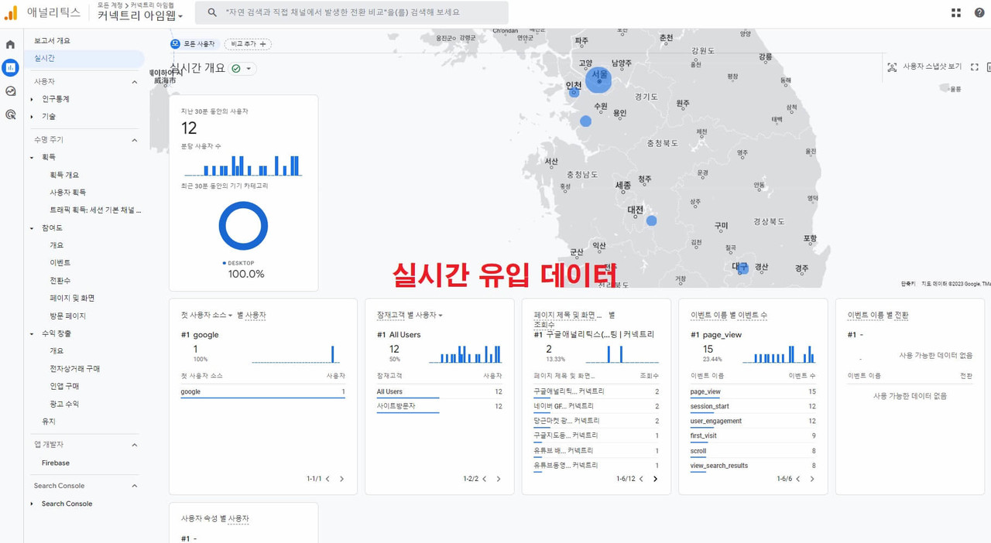Click the green check status icon
Screen dimensions: 991x543
pyautogui.click(x=236, y=68)
